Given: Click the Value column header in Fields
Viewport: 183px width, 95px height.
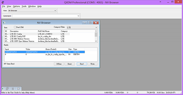Looking at the screenshot, I should click(x=35, y=49).
